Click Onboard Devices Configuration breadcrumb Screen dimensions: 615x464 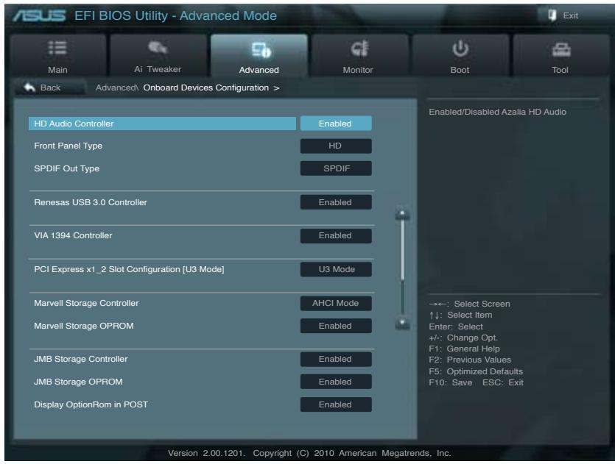pyautogui.click(x=206, y=88)
